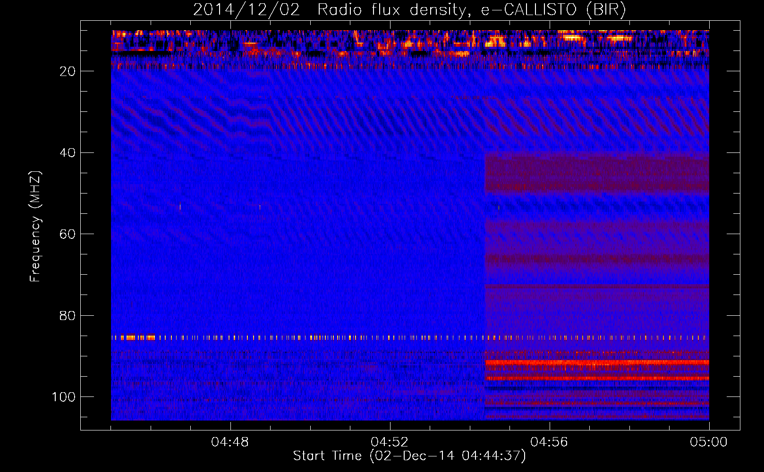Click the 40 MHz tick label

click(x=68, y=153)
